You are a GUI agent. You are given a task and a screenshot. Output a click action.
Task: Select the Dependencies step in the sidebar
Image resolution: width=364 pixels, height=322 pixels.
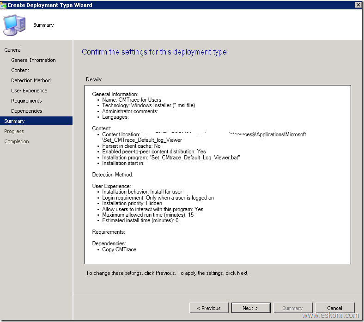click(27, 111)
